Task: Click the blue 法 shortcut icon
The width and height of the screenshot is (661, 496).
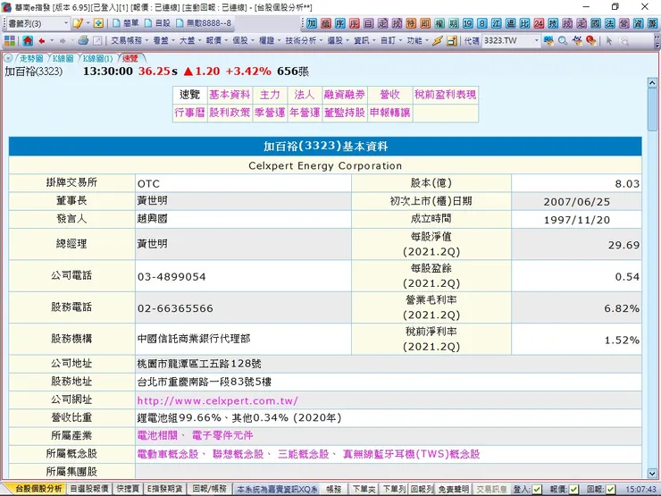Action: [x=609, y=23]
